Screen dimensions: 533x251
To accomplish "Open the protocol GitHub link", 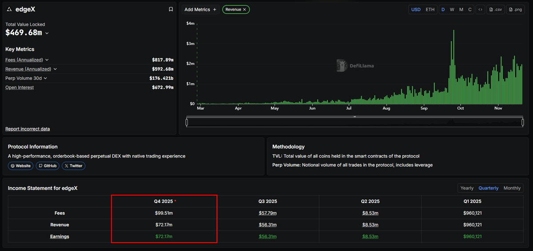I will coord(47,166).
